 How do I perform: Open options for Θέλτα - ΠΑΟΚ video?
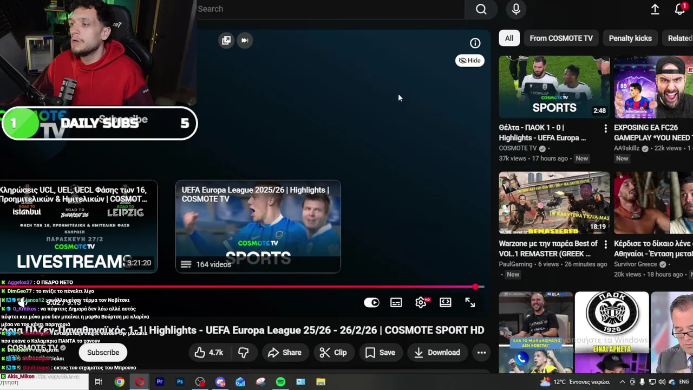605,128
